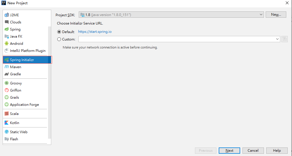Pick the Gradle elephant icon
The image size is (292, 156).
(x=7, y=74)
